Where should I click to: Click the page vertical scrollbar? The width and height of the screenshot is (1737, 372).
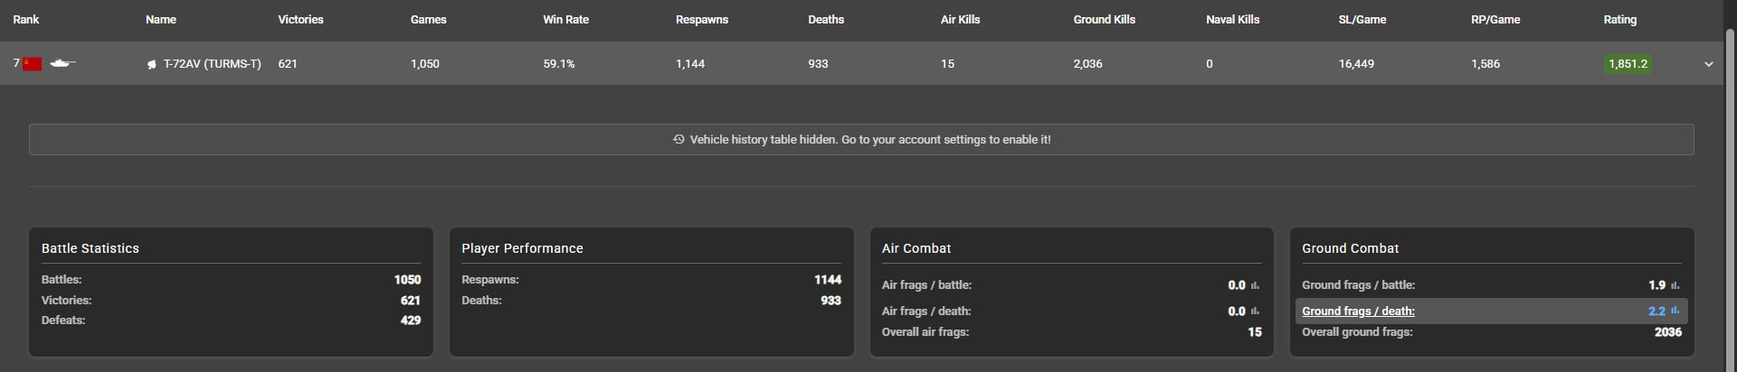click(x=1730, y=181)
